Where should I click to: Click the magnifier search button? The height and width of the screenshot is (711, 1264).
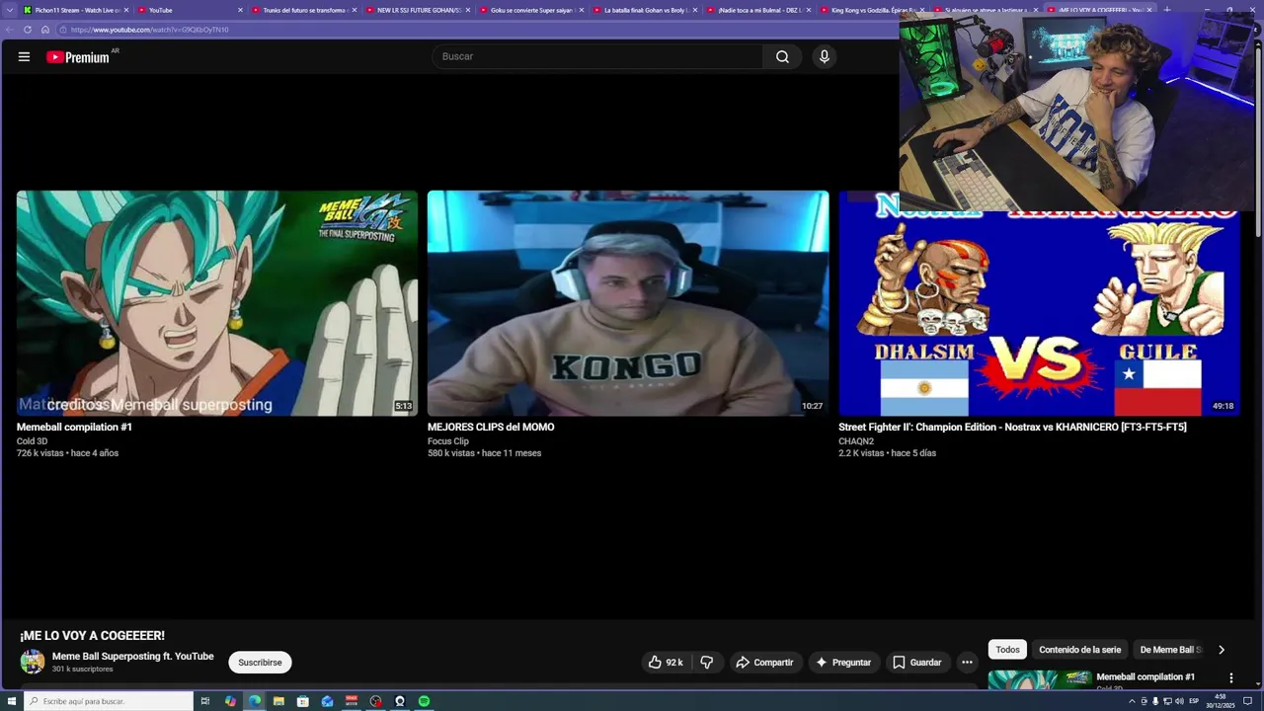(x=782, y=56)
